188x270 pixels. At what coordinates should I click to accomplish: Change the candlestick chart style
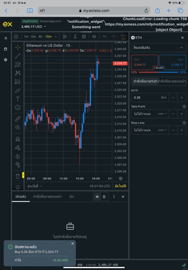(65, 37)
